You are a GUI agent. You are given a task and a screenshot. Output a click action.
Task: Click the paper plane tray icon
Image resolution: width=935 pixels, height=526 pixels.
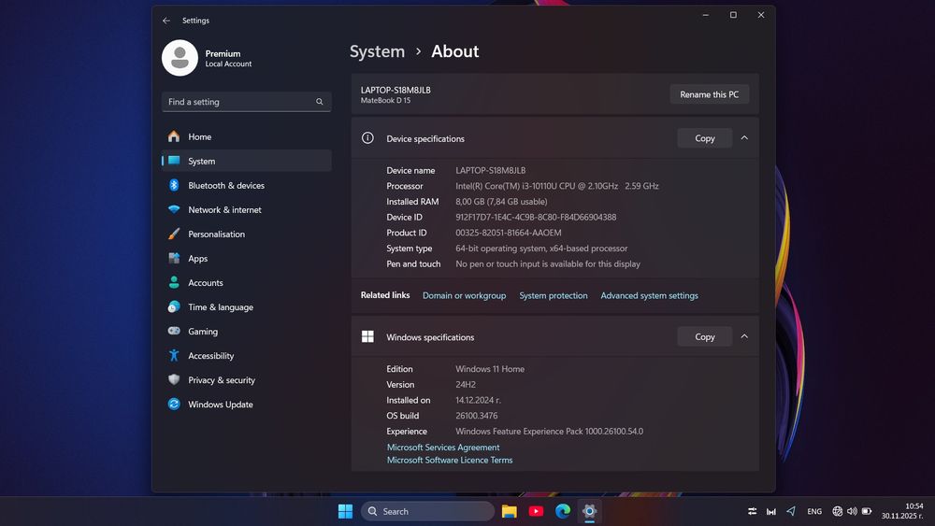point(791,511)
